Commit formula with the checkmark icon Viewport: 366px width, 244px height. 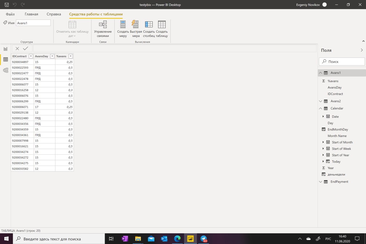pos(25,49)
